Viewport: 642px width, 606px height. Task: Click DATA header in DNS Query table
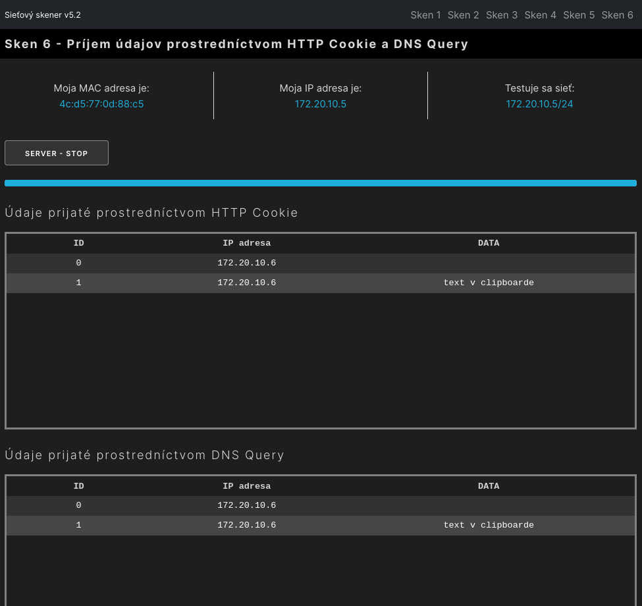pyautogui.click(x=489, y=486)
